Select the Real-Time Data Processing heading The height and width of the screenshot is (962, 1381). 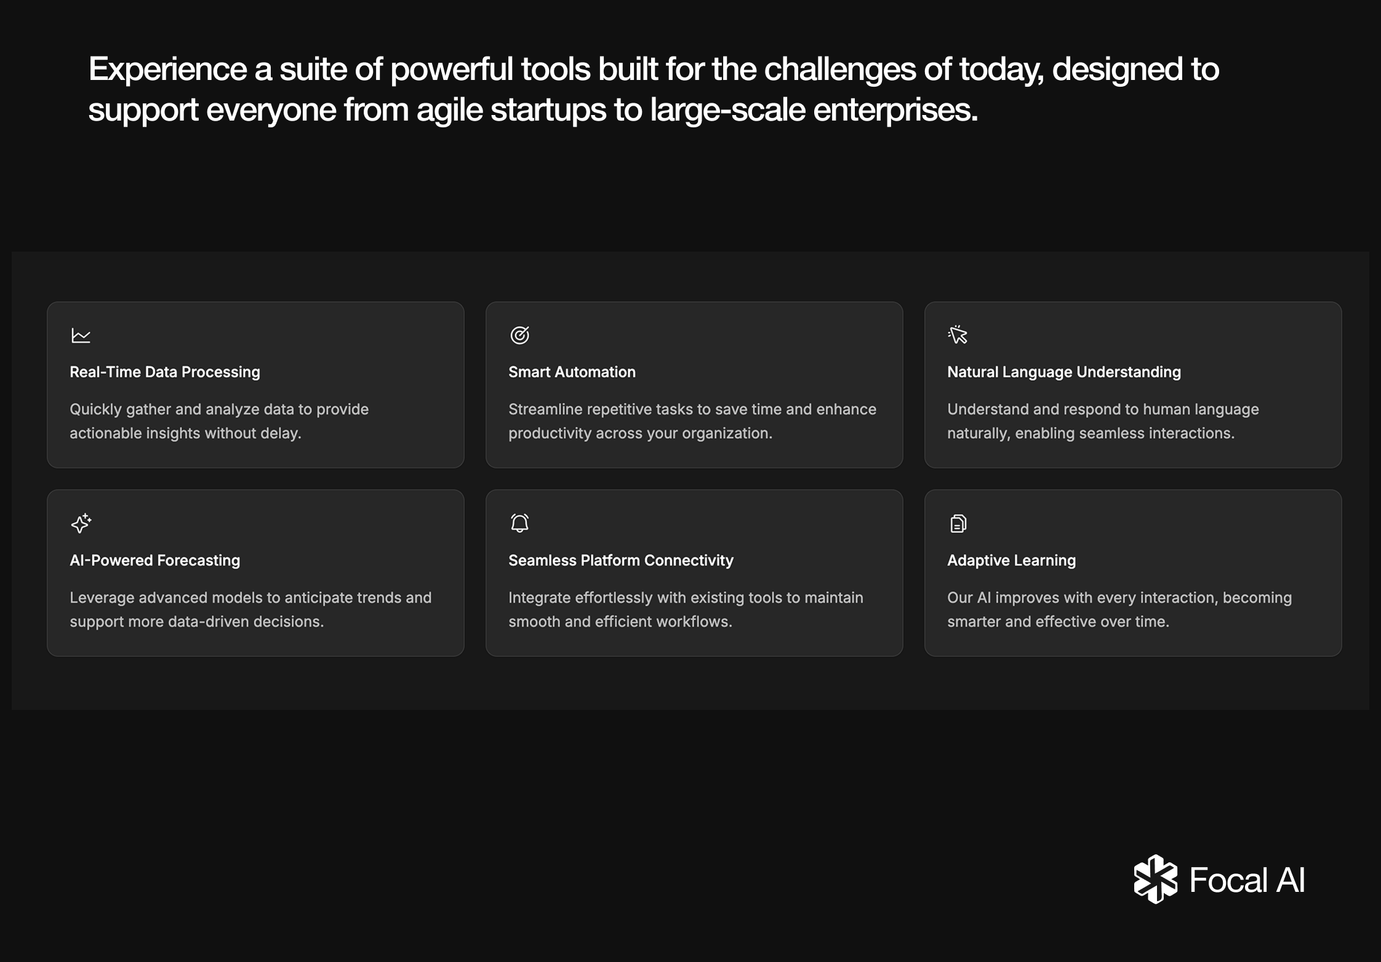[x=165, y=372]
